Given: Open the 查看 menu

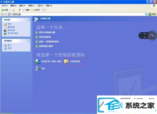Looking at the screenshot, I should point(22,6).
